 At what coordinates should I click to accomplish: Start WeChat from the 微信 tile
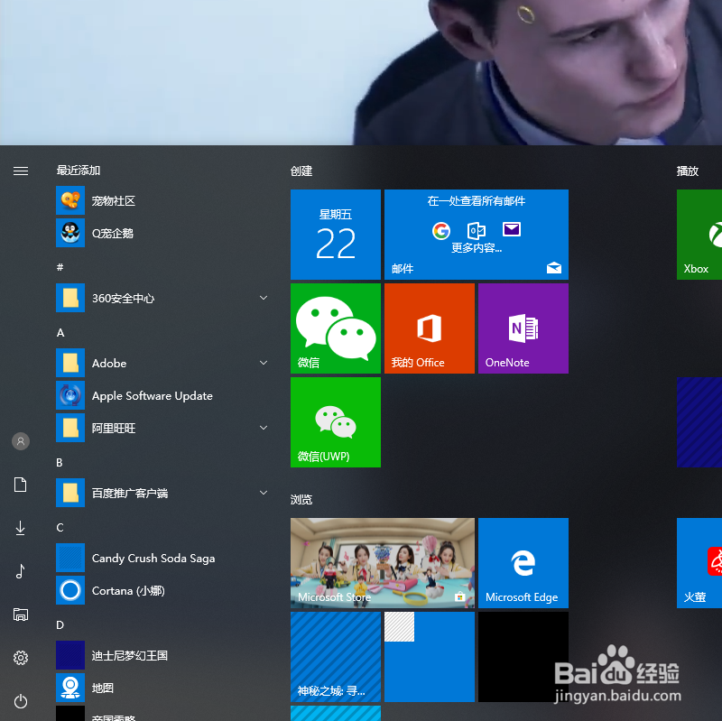point(335,328)
